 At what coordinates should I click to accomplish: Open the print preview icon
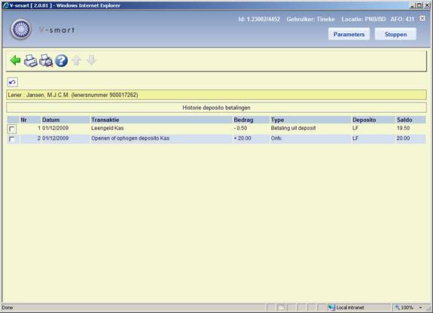tap(46, 61)
